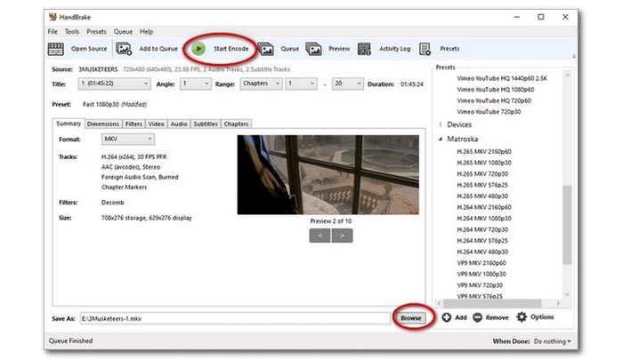
Task: Click the Browse button
Action: click(411, 318)
